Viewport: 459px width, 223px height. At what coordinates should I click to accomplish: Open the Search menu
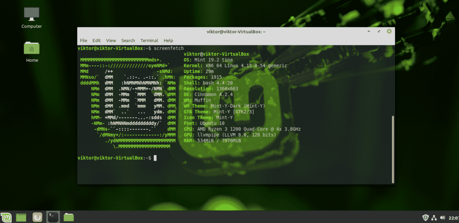pos(128,41)
